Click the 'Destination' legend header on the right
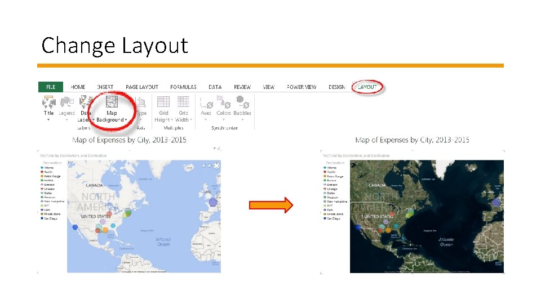Viewport: 541px width, 304px height. pos(335,163)
